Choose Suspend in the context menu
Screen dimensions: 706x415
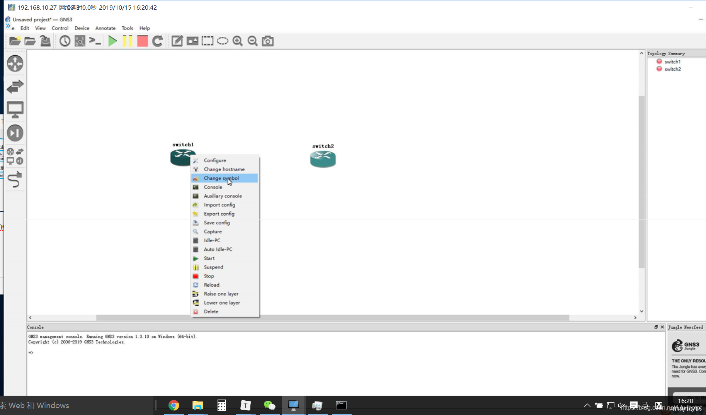(x=225, y=267)
